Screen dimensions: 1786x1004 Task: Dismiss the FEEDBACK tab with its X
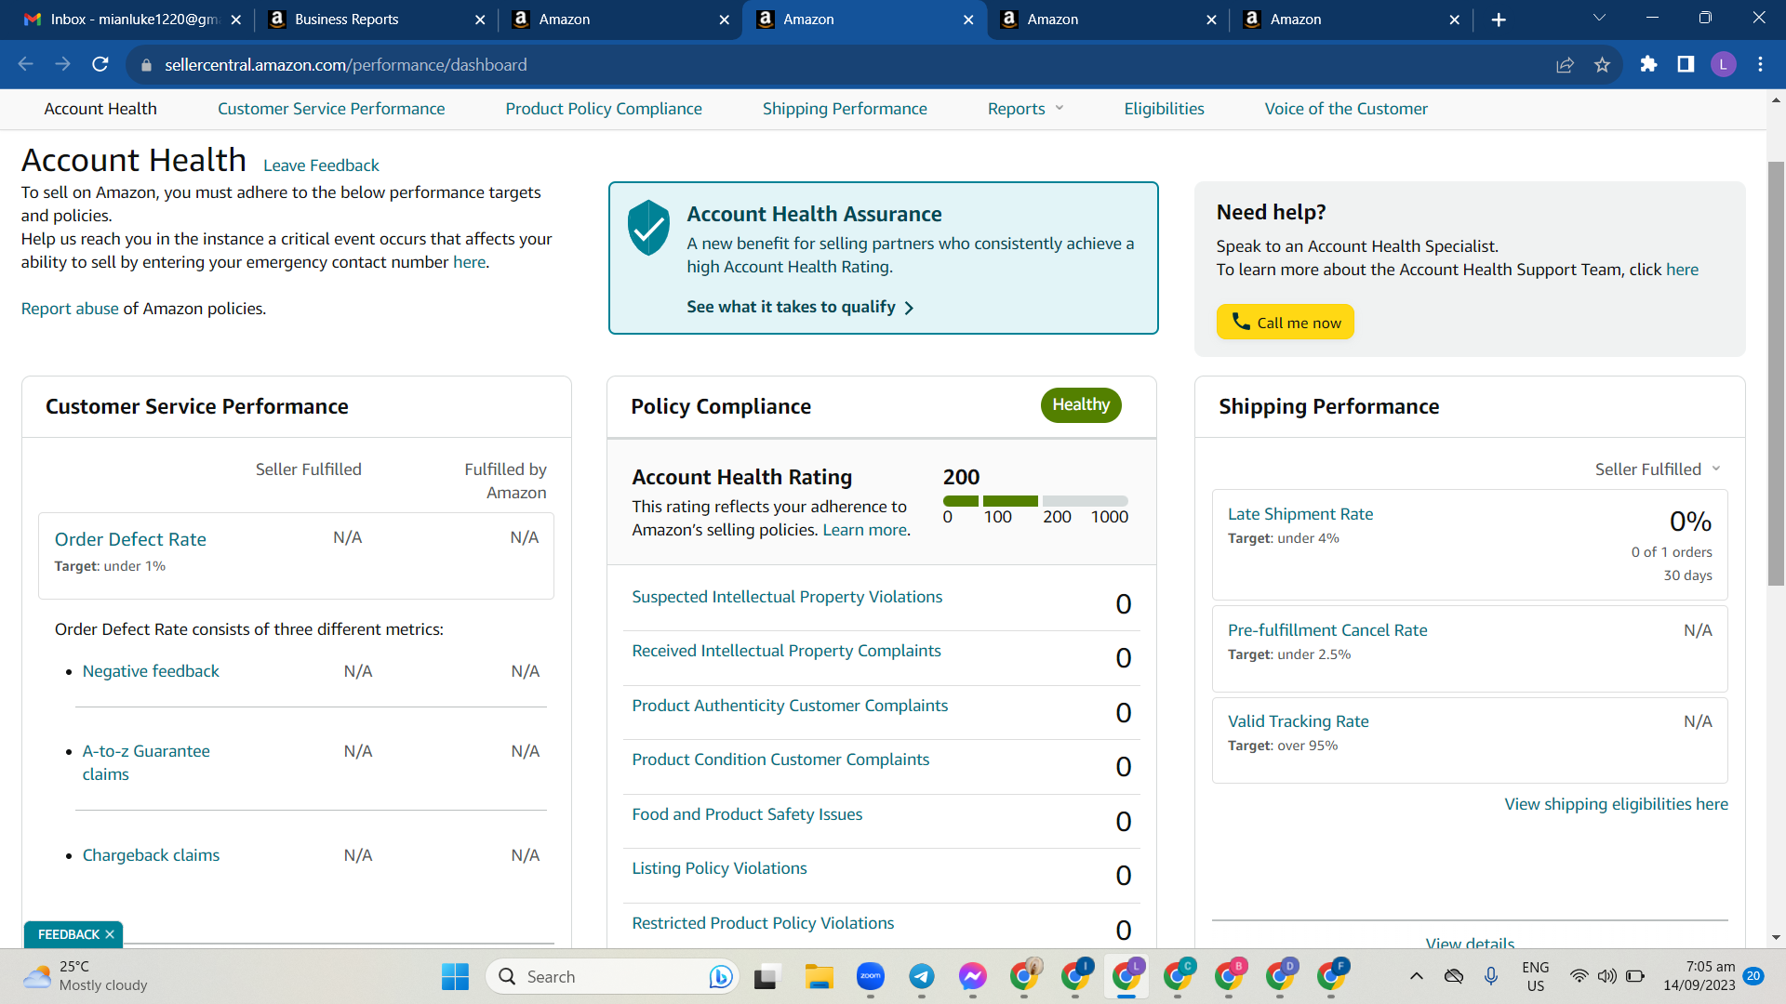110,934
